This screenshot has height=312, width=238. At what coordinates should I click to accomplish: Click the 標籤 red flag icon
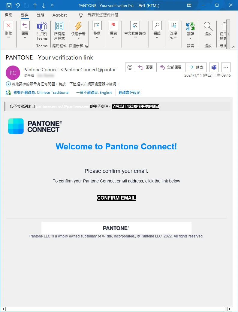click(113, 25)
